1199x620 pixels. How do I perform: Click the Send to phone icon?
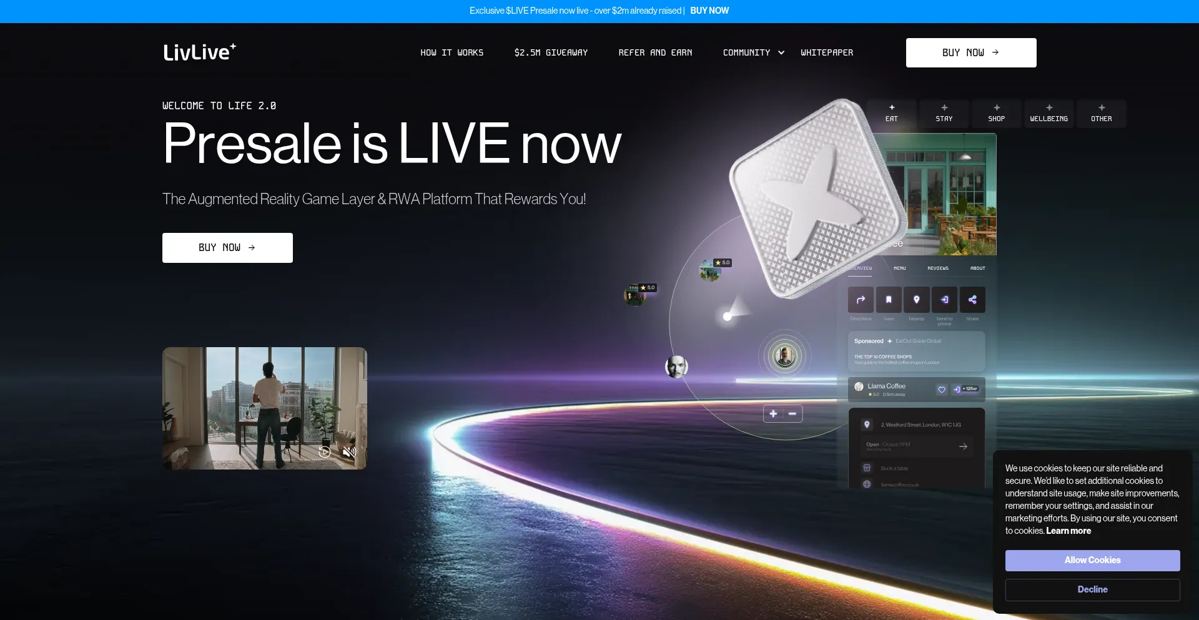pos(944,300)
